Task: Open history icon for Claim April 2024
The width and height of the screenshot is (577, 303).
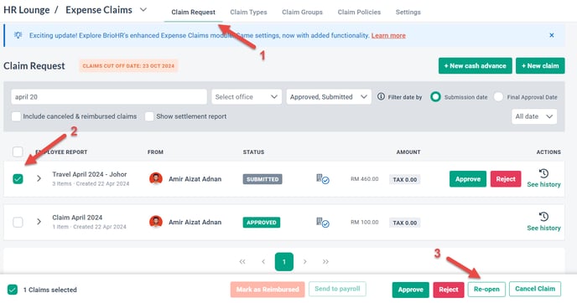Action: pyautogui.click(x=543, y=217)
